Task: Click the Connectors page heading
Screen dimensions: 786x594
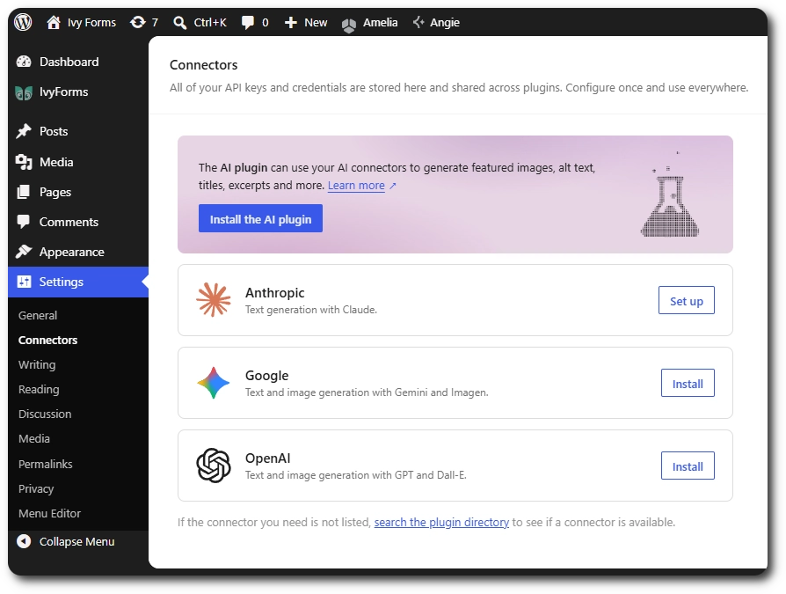Action: (x=203, y=65)
